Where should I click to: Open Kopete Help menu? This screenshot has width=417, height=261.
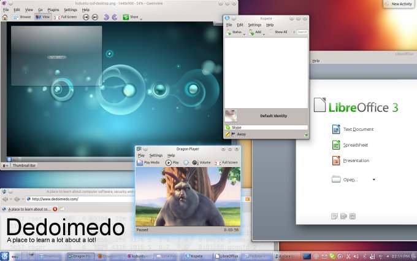[270, 25]
